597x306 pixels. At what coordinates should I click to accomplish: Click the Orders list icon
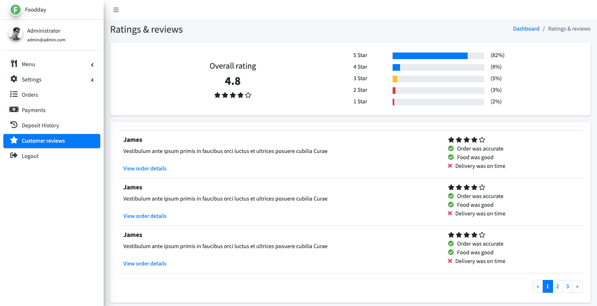tap(14, 94)
